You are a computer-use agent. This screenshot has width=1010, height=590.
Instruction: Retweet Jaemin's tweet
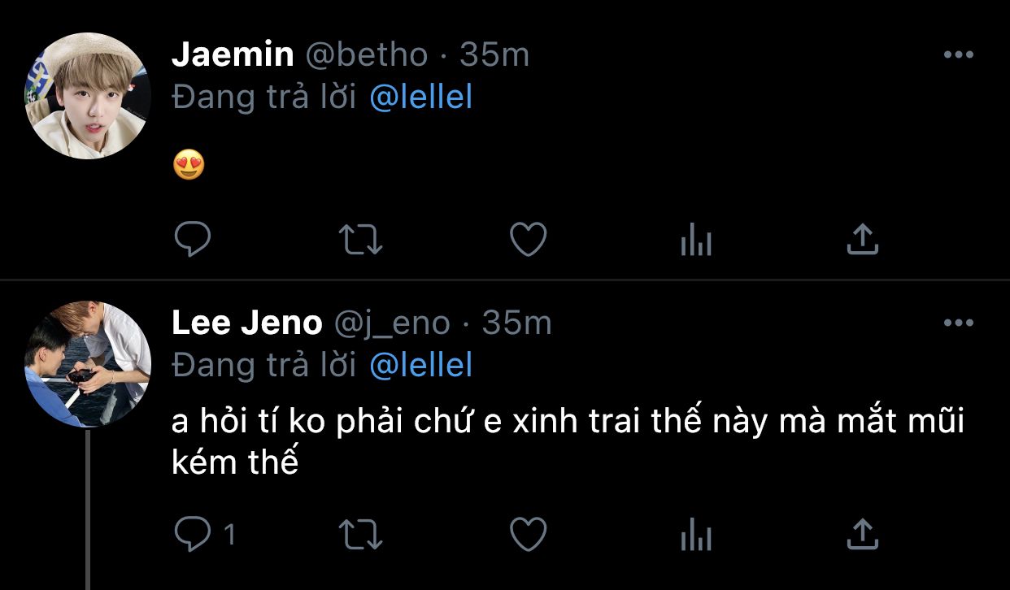tap(362, 240)
